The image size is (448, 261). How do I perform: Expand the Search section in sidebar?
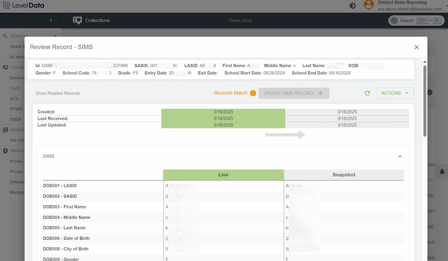point(55,36)
